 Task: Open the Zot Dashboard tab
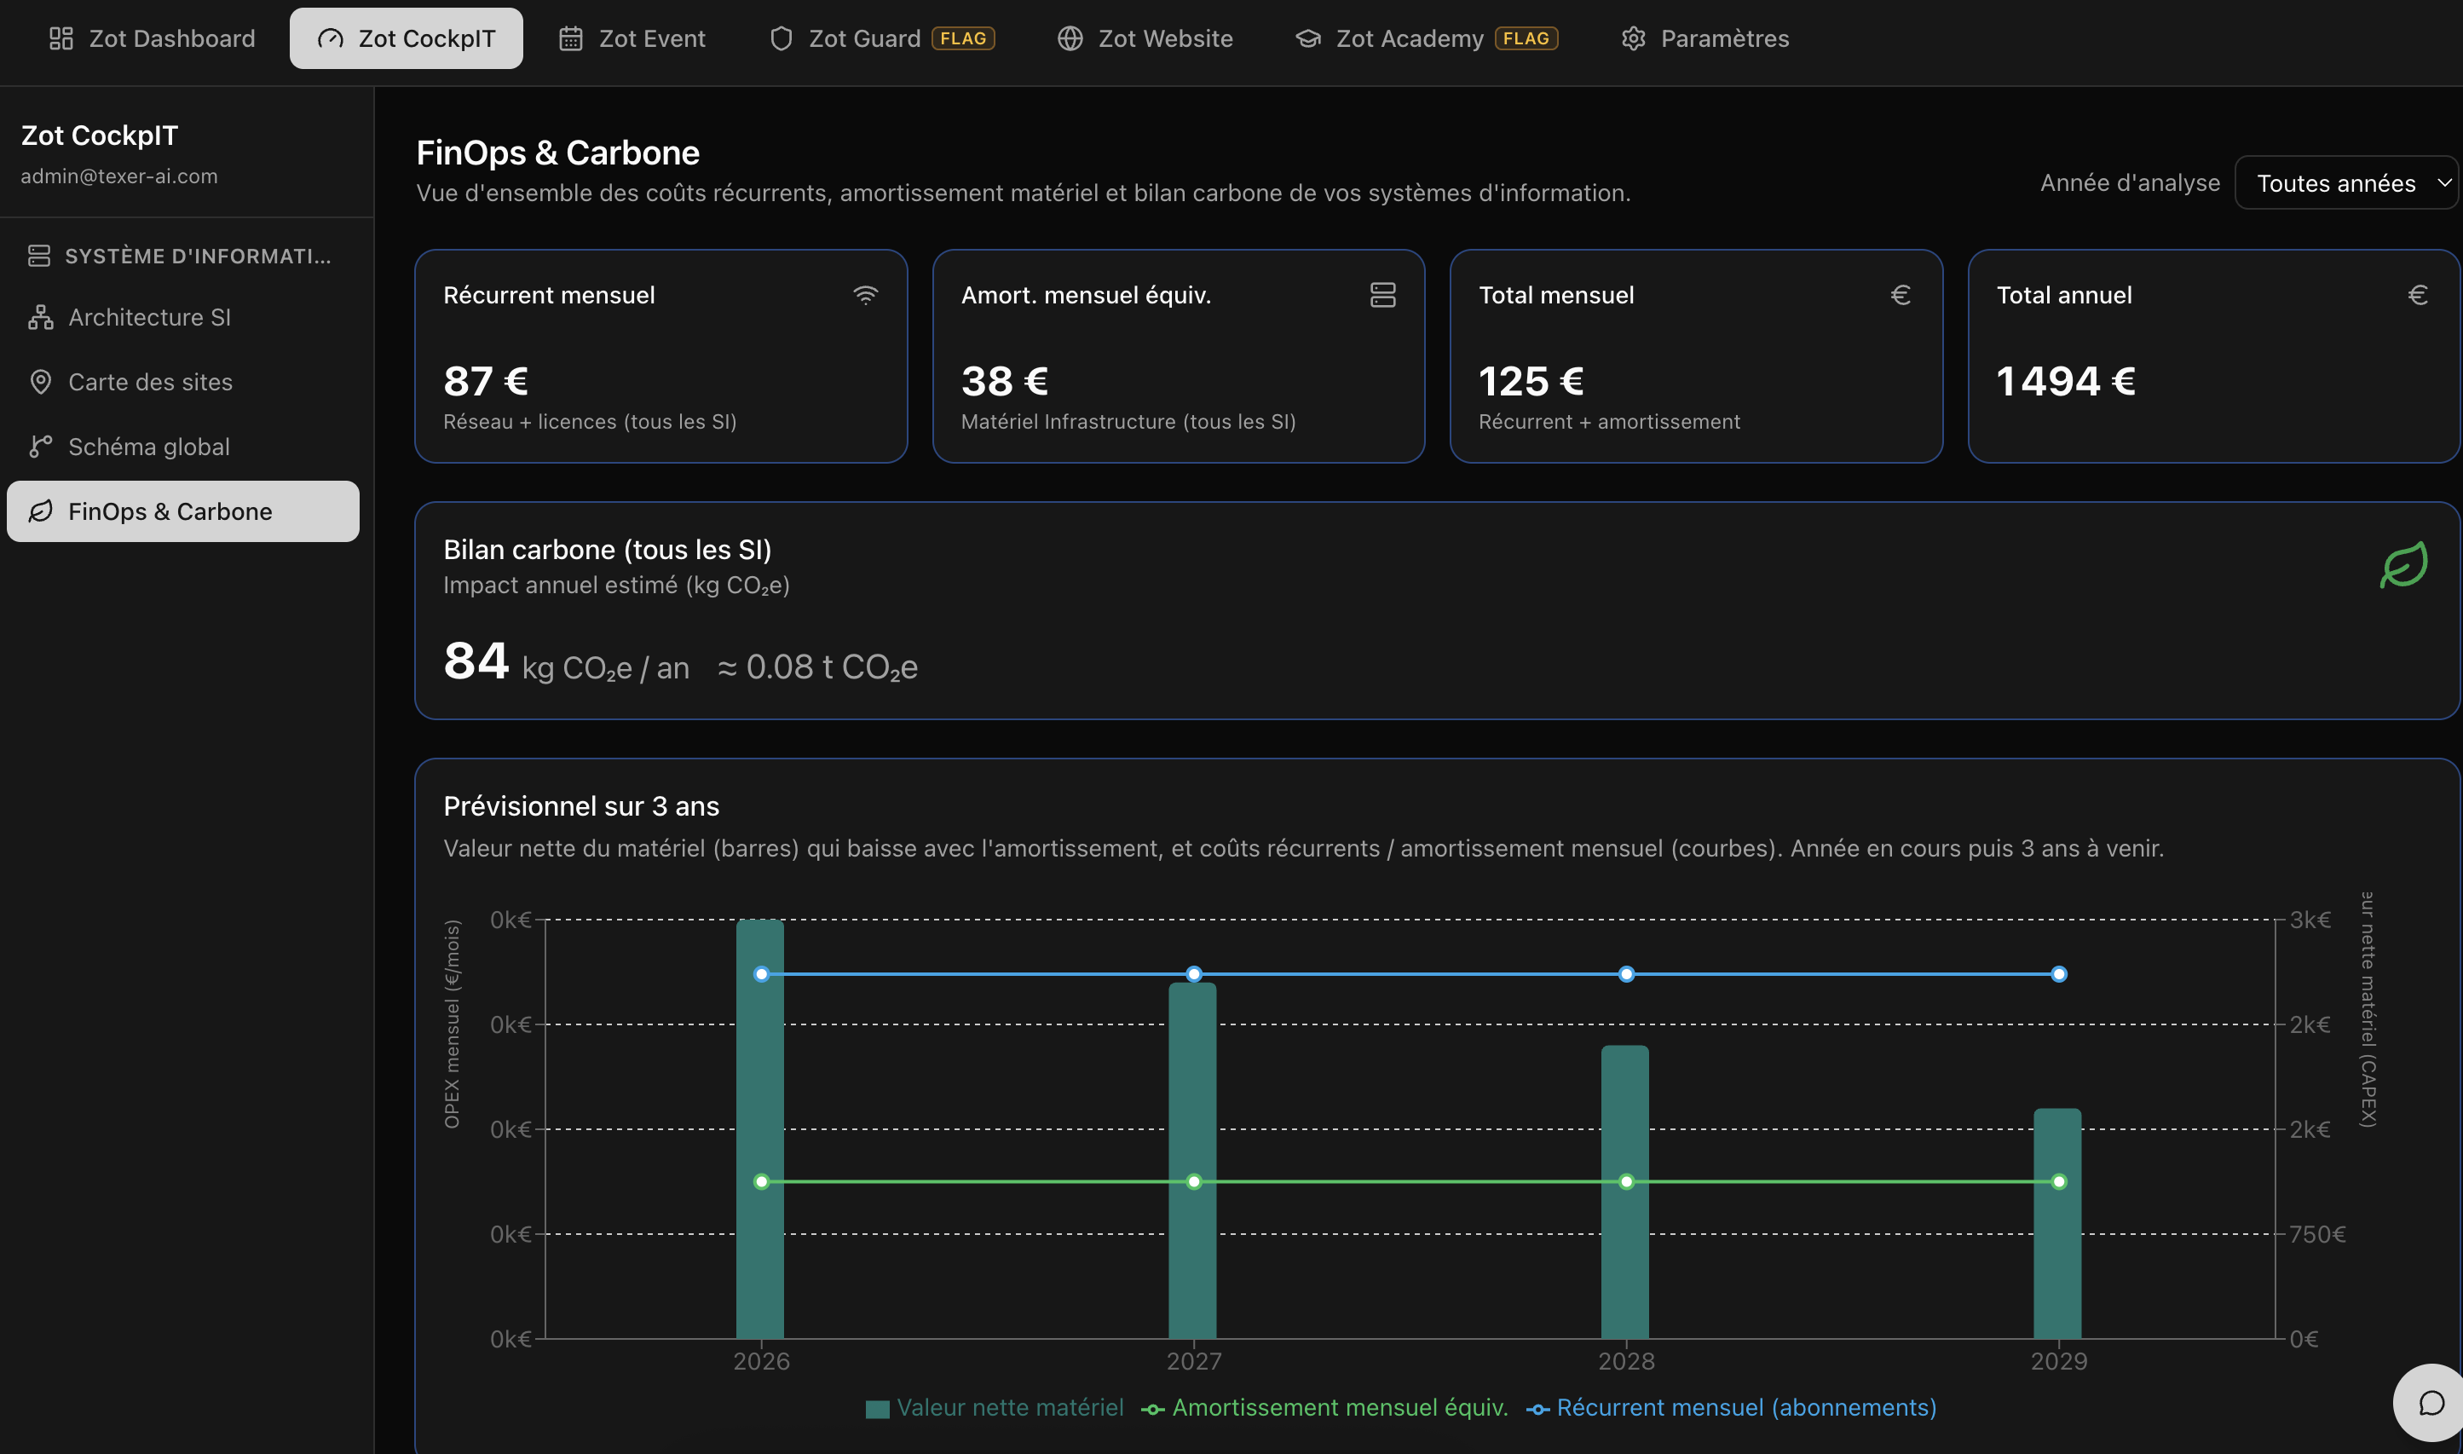[152, 38]
